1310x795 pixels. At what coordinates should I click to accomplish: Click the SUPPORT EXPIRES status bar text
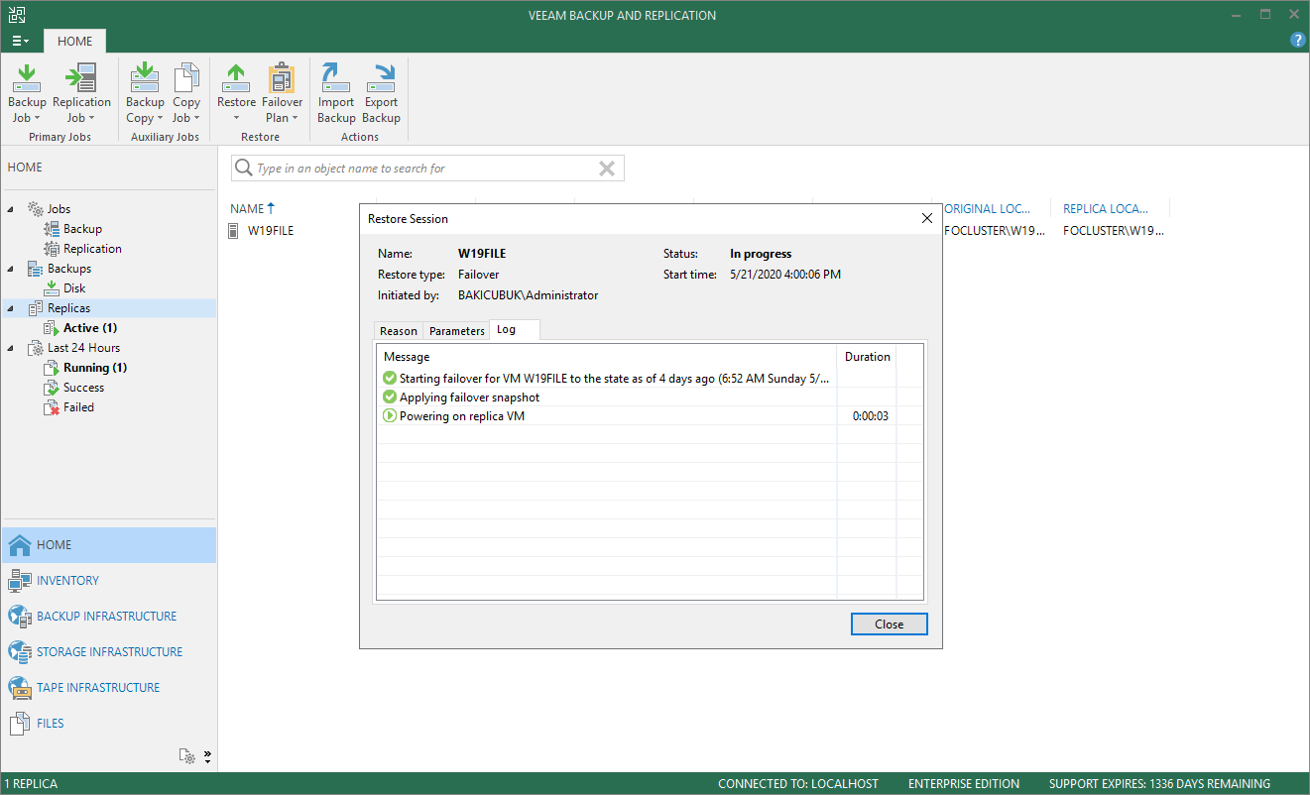pyautogui.click(x=1159, y=784)
